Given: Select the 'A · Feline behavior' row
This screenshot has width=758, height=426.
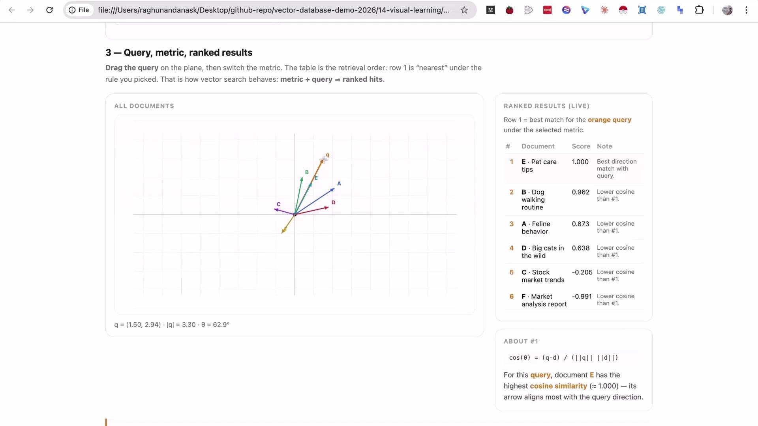Looking at the screenshot, I should pyautogui.click(x=574, y=228).
